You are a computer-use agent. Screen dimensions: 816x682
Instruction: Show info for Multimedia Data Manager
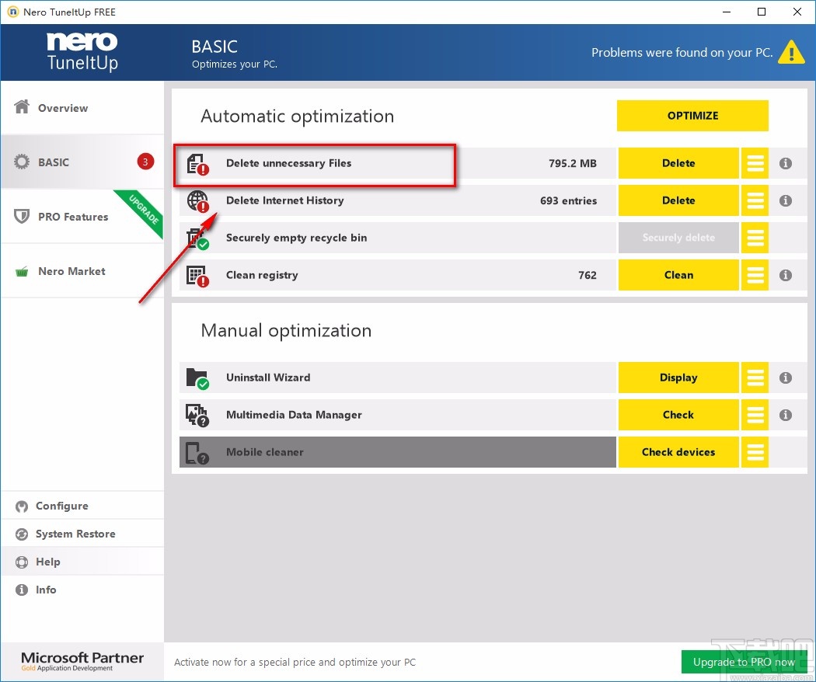pos(786,415)
